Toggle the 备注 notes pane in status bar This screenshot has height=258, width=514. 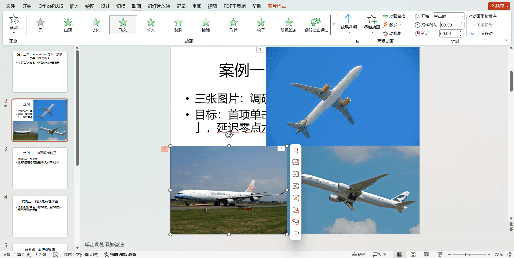[359, 255]
